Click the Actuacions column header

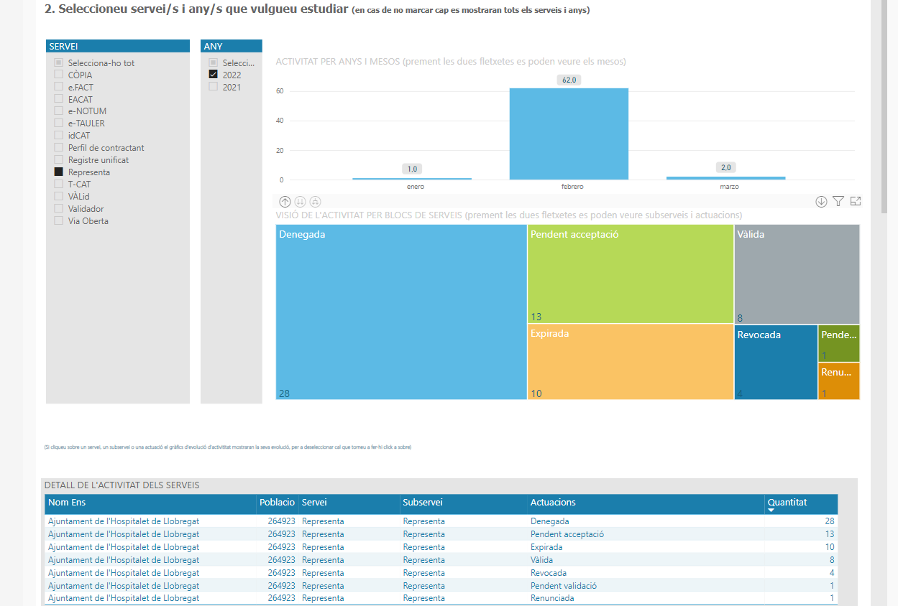point(553,503)
